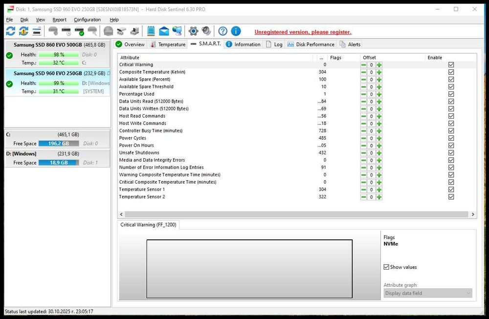Screen dimensions: 489x319
Task: Click the blue envelope email icon
Action: coord(164,31)
